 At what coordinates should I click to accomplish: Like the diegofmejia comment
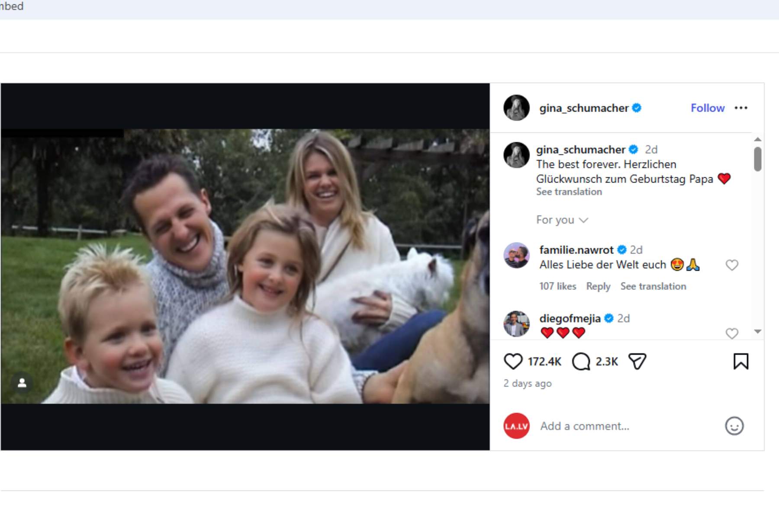pyautogui.click(x=732, y=333)
